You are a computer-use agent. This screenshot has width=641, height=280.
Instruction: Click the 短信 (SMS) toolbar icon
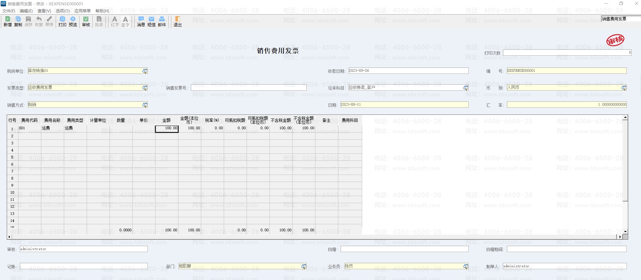[152, 21]
